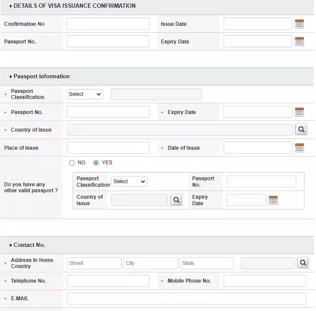Click other passport Country of Issue field
316x311 pixels.
click(x=140, y=200)
